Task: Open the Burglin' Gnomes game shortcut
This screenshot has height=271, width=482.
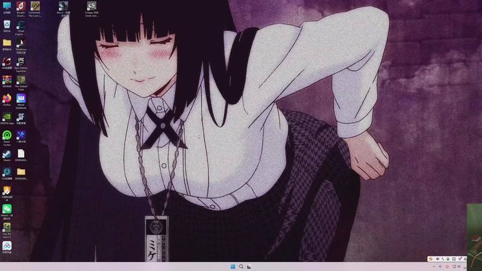Action: tap(21, 9)
